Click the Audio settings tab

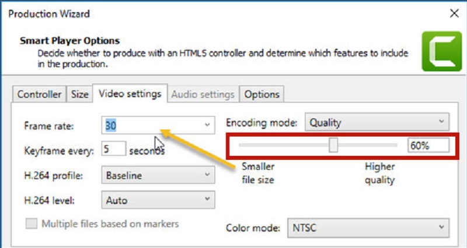(x=204, y=94)
